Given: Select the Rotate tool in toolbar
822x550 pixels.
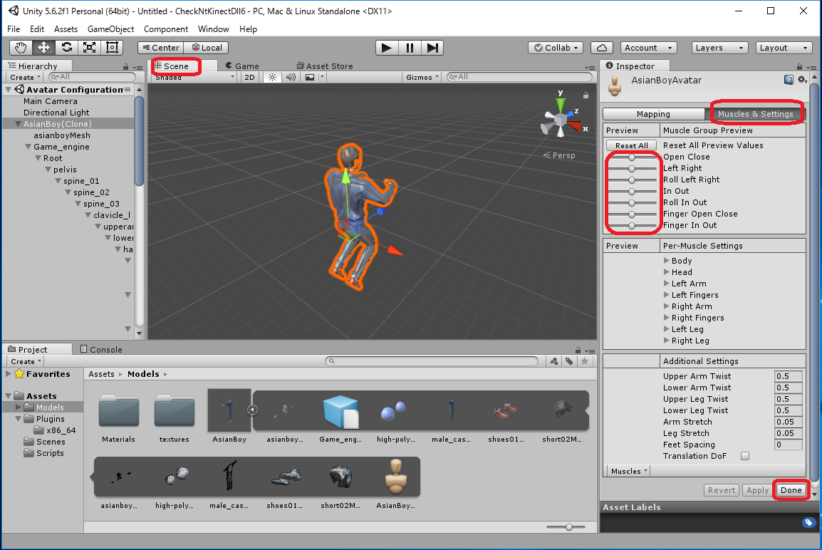Looking at the screenshot, I should [66, 48].
